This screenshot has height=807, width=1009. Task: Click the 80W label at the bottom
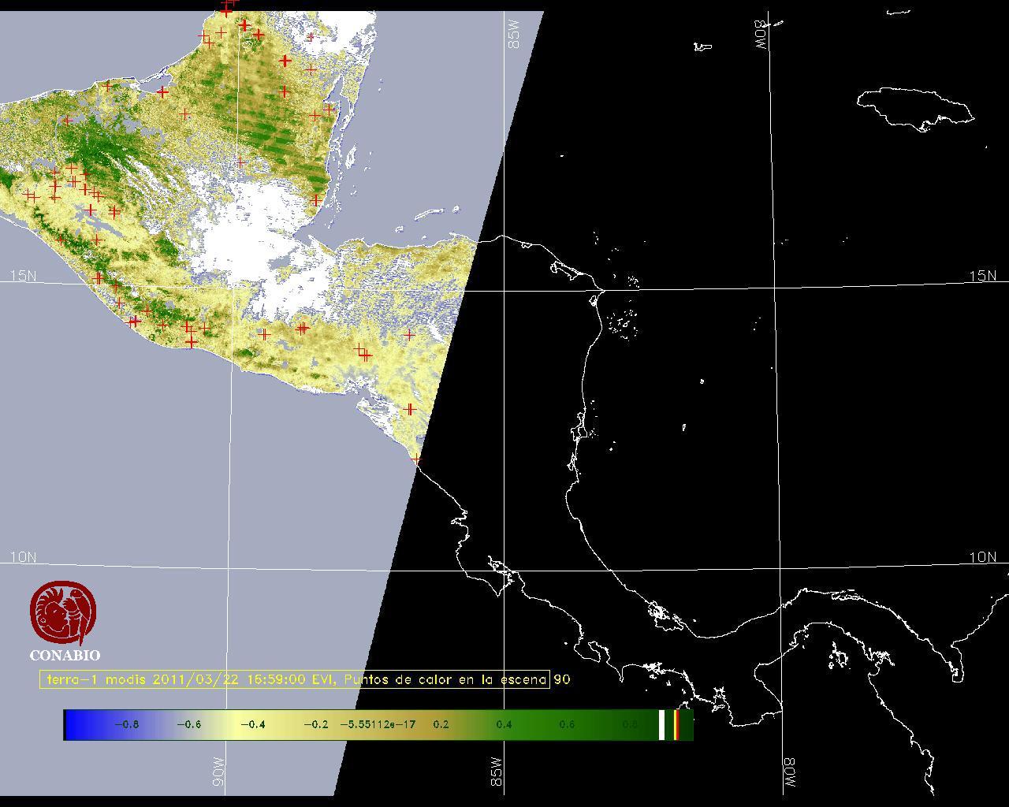pyautogui.click(x=789, y=774)
